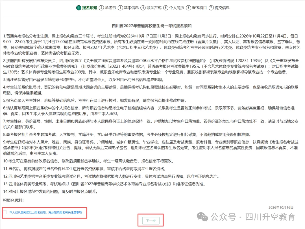Jump to step 7 提交信息

pyautogui.click(x=219, y=8)
